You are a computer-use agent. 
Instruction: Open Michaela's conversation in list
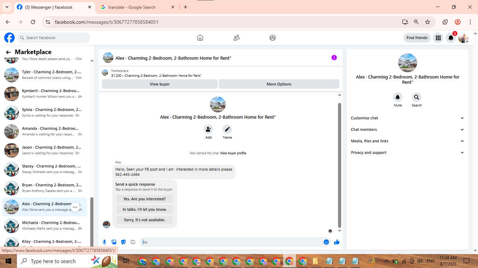point(45,225)
